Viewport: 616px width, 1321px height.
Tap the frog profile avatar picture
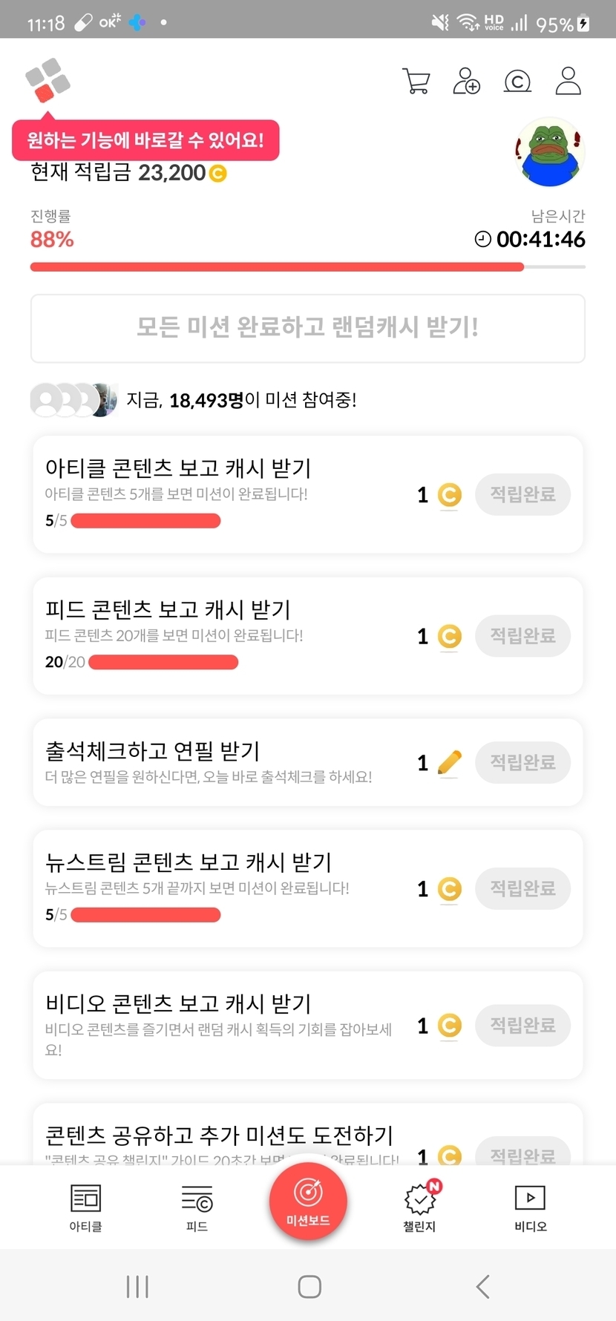pos(549,153)
